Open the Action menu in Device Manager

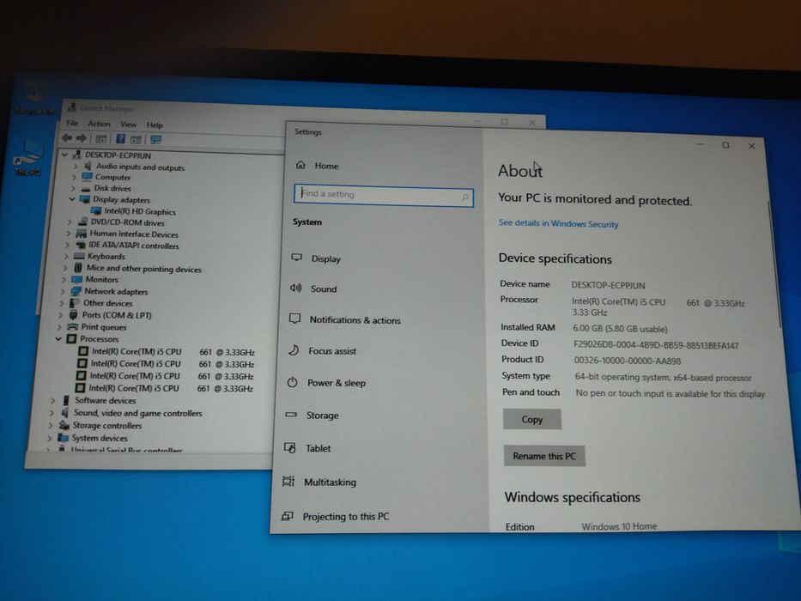[99, 124]
